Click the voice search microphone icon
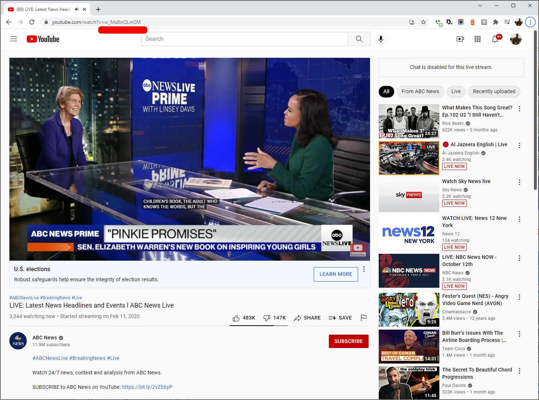This screenshot has width=539, height=400. click(x=381, y=39)
